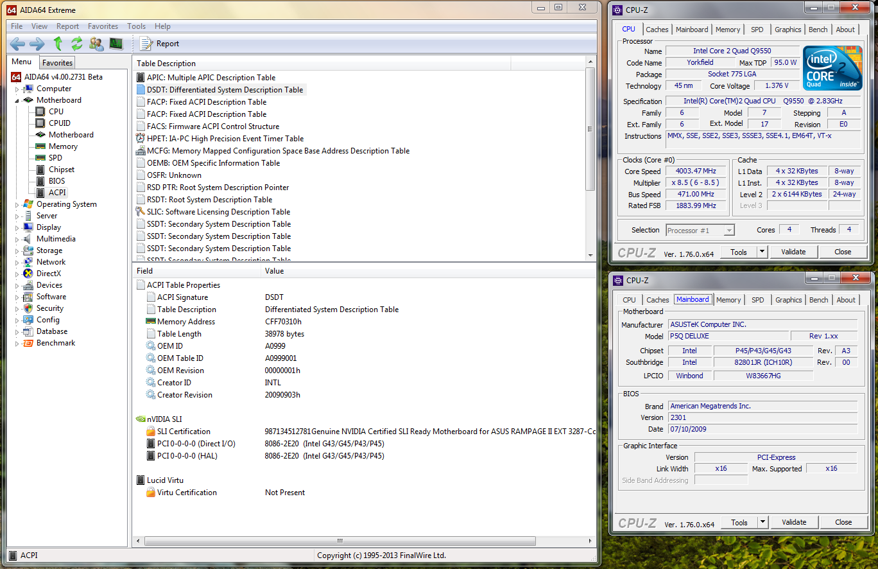Click the green monitor graph icon in the toolbar
This screenshot has width=878, height=569.
(116, 44)
